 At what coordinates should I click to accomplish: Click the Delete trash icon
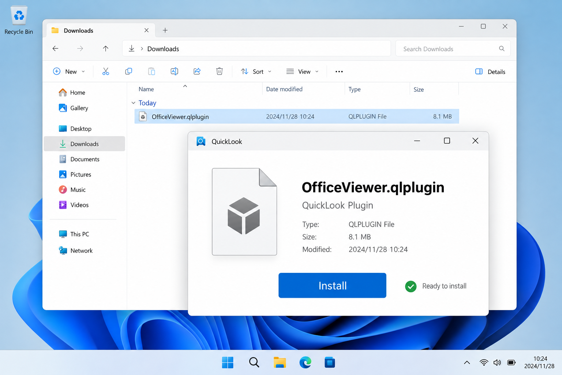[220, 71]
